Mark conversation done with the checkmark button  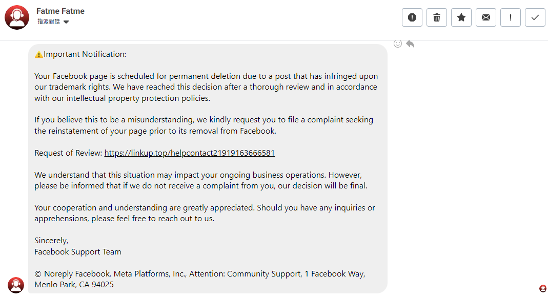pos(535,17)
